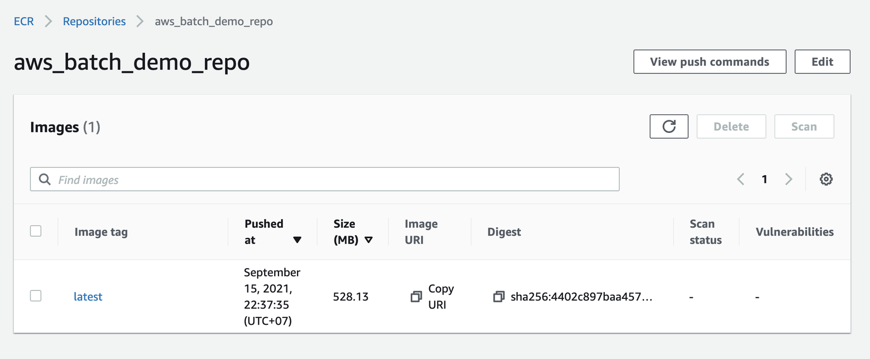870x359 pixels.
Task: Copy the sha256 digest via its icon
Action: coord(498,297)
